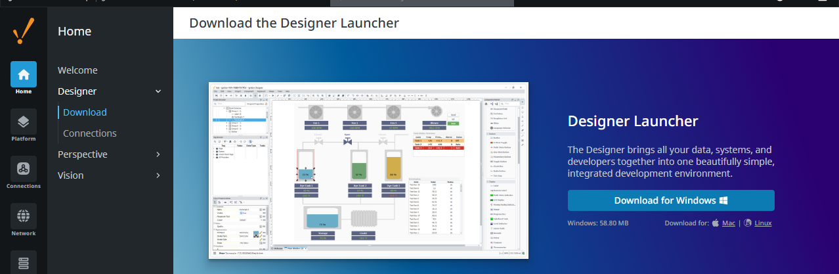
Task: Click the stacked servers icon below Network
Action: point(24,262)
